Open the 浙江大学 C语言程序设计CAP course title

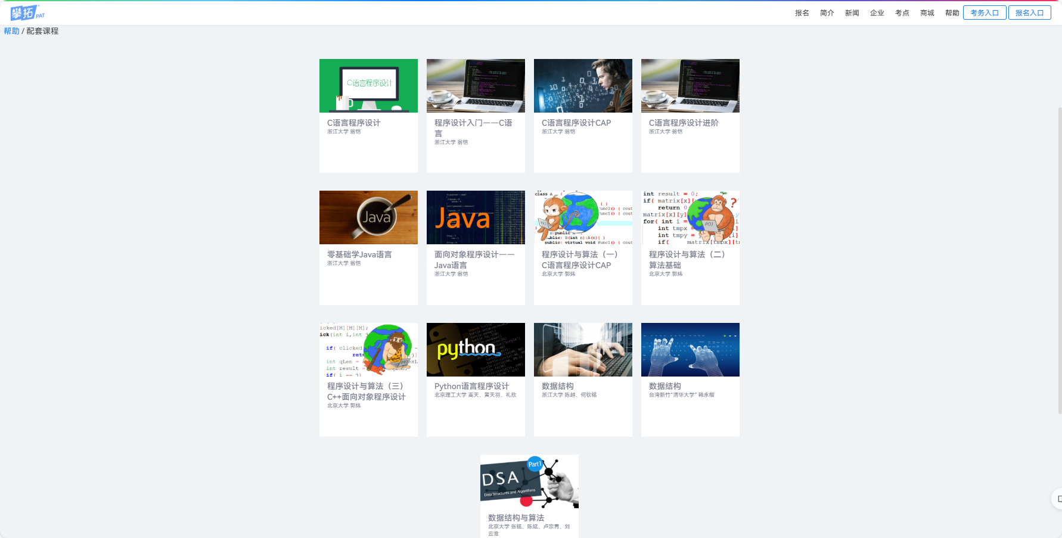point(576,123)
